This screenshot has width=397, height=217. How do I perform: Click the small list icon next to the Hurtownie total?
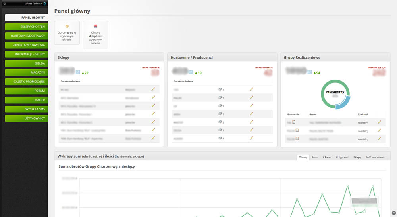point(191,72)
